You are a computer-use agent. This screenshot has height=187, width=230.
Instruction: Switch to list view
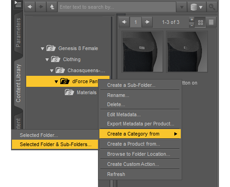[211, 23]
